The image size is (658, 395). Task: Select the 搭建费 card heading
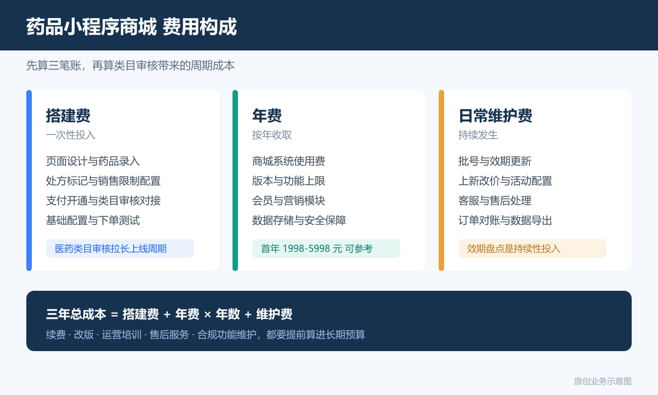[69, 116]
